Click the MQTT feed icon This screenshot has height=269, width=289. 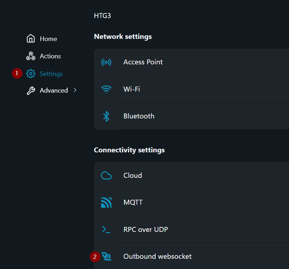point(106,203)
